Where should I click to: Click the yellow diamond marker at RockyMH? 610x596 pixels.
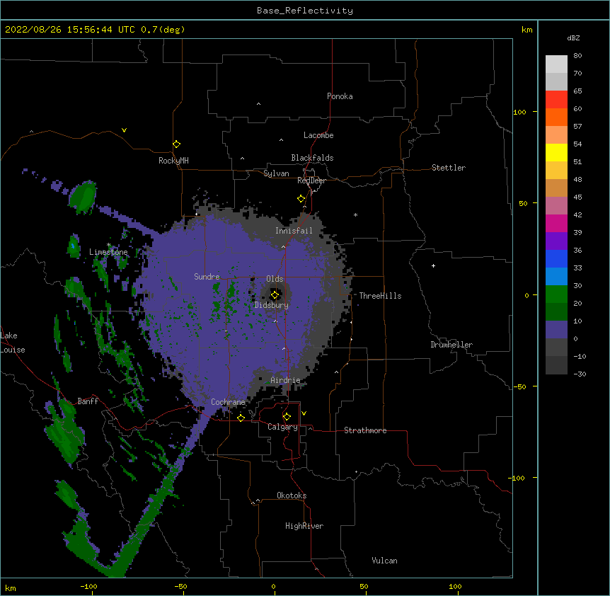click(x=177, y=144)
